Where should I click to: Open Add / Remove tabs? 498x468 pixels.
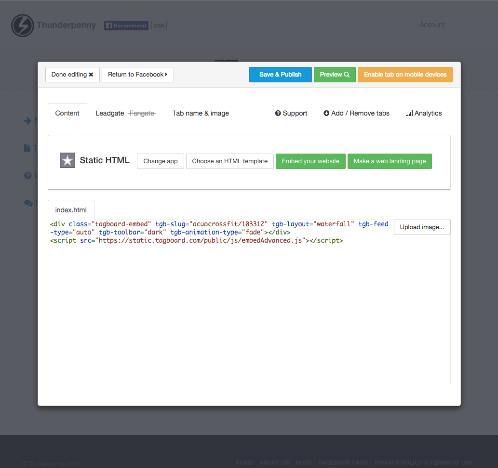[x=356, y=113]
